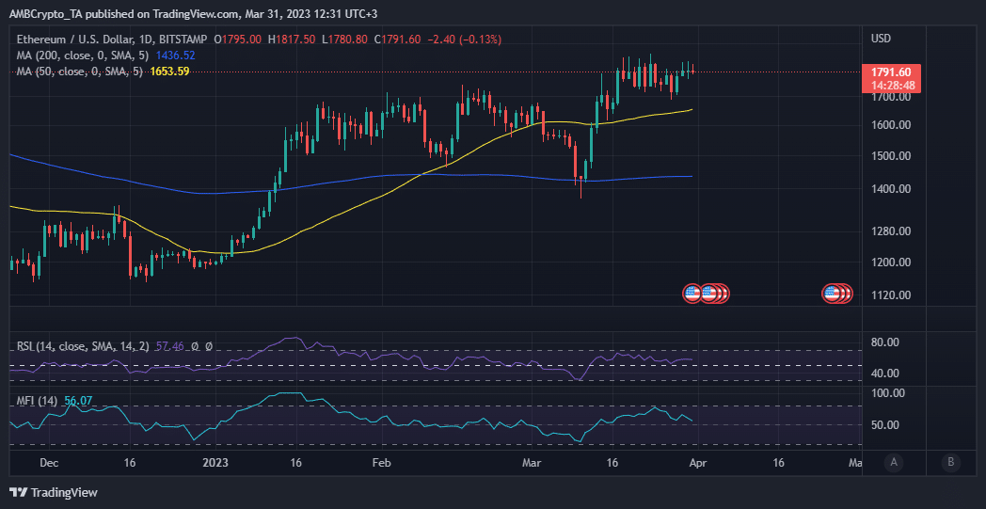Viewport: 986px width, 509px height.
Task: Click the 2023 label on the time axis
Action: pos(215,463)
